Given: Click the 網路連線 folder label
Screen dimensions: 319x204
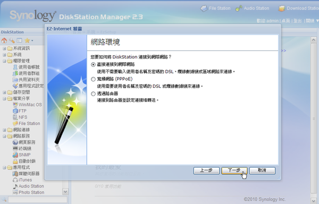Looking at the screenshot, I should 21,130.
